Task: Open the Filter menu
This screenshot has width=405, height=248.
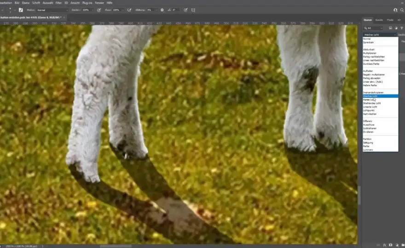Action: 58,3
